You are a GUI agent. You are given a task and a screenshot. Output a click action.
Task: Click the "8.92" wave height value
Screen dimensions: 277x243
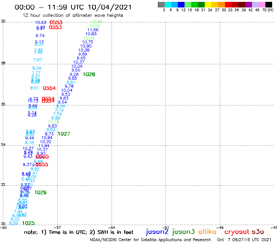pos(35,169)
